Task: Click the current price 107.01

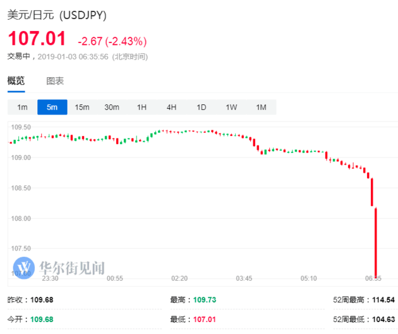Action: tap(37, 39)
